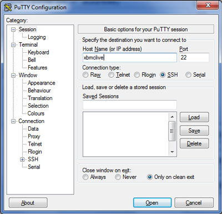Click the sessions list scroll up arrow
The image size is (222, 214).
[x=172, y=117]
